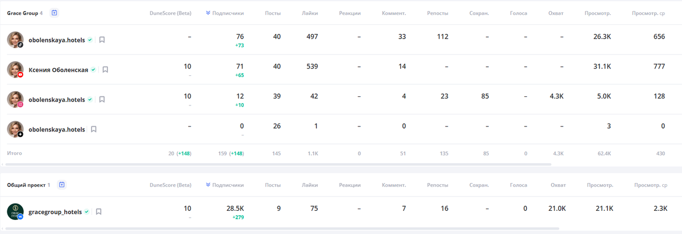Bookmark the TikTok obolenskaya.hotels account
This screenshot has width=682, height=234.
pyautogui.click(x=102, y=40)
